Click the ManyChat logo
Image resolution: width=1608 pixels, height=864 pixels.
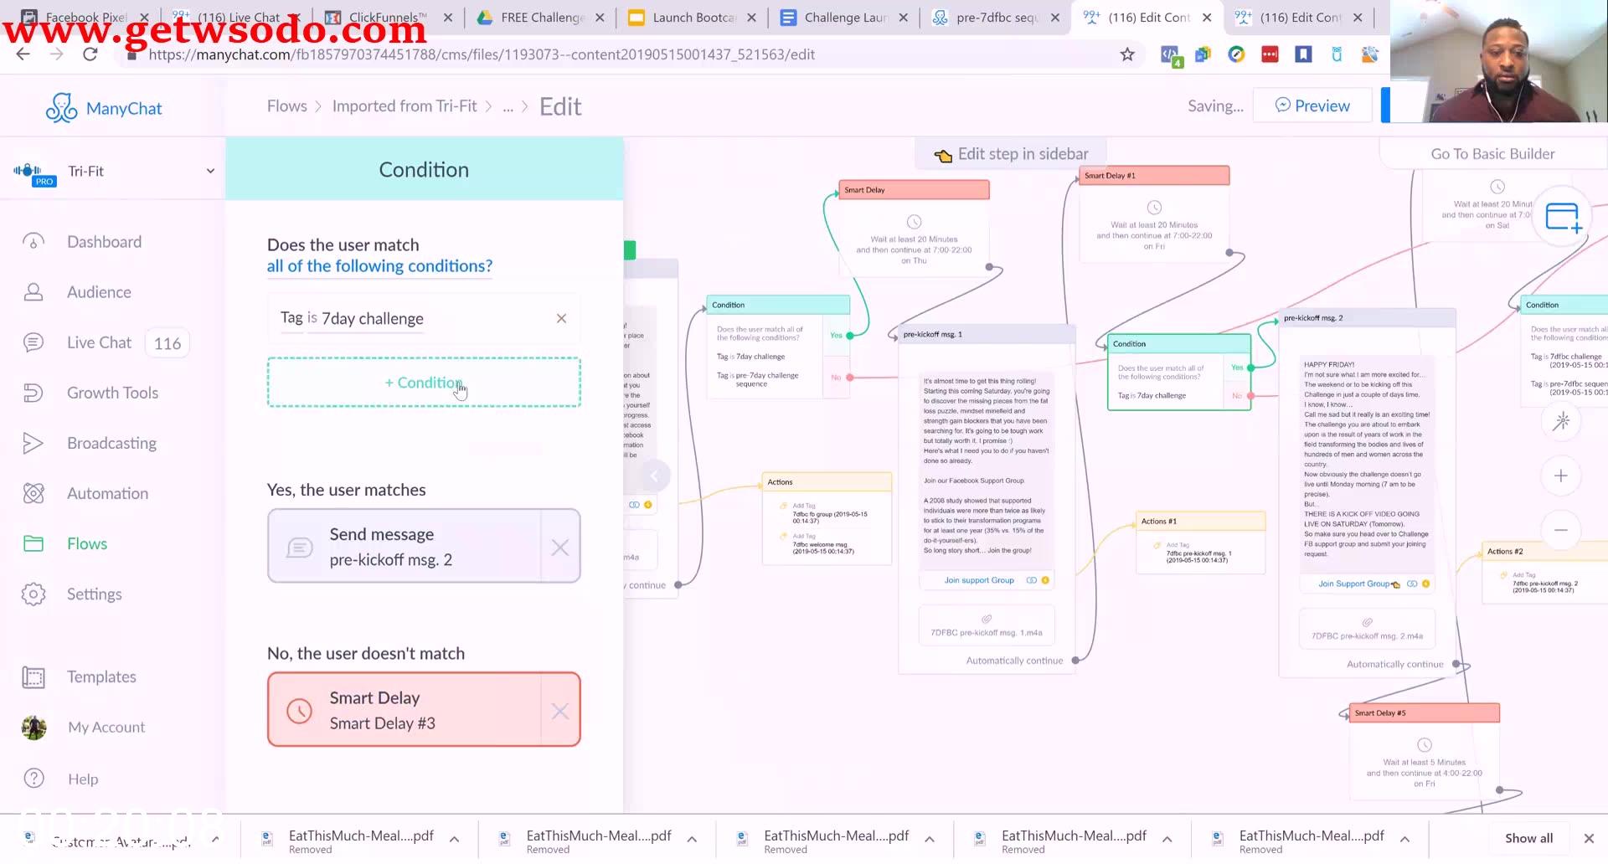pos(104,108)
